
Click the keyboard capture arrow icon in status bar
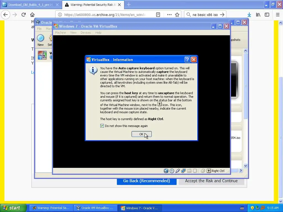(x=209, y=171)
